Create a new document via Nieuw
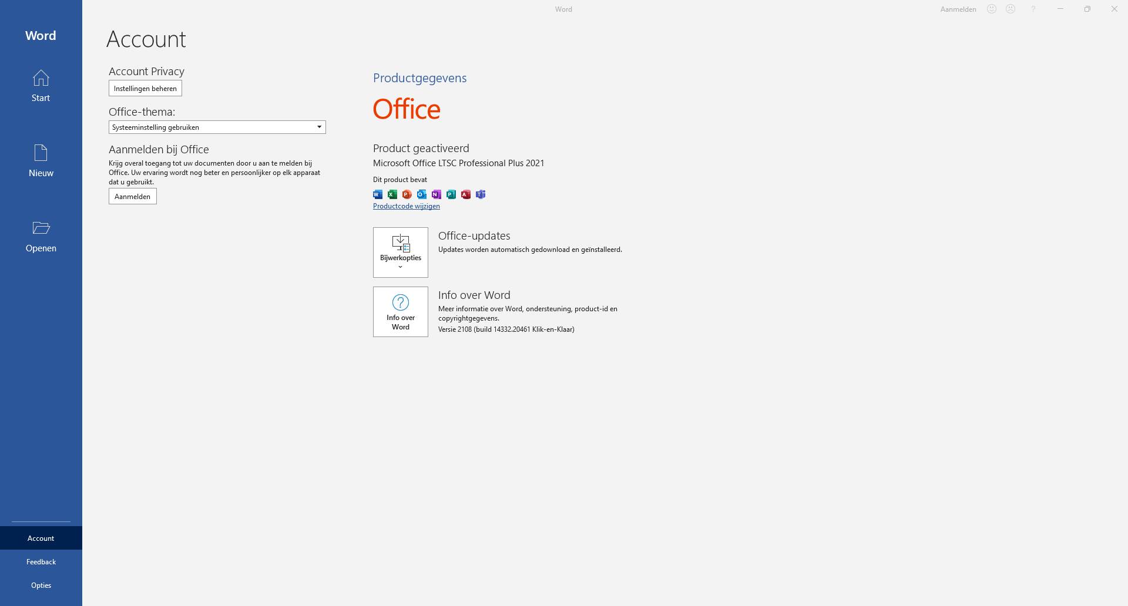 point(41,161)
